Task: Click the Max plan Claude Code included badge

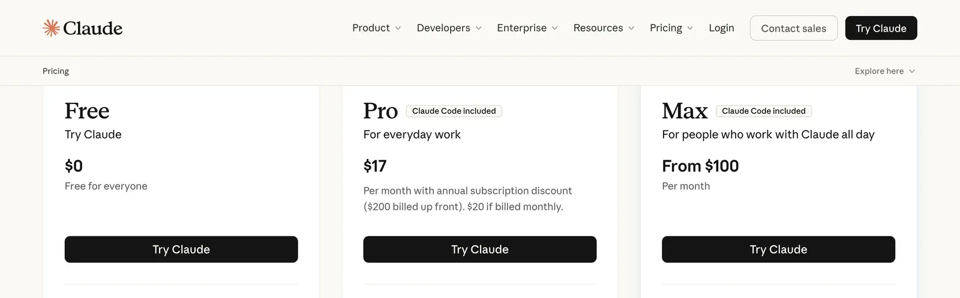Action: [x=764, y=111]
